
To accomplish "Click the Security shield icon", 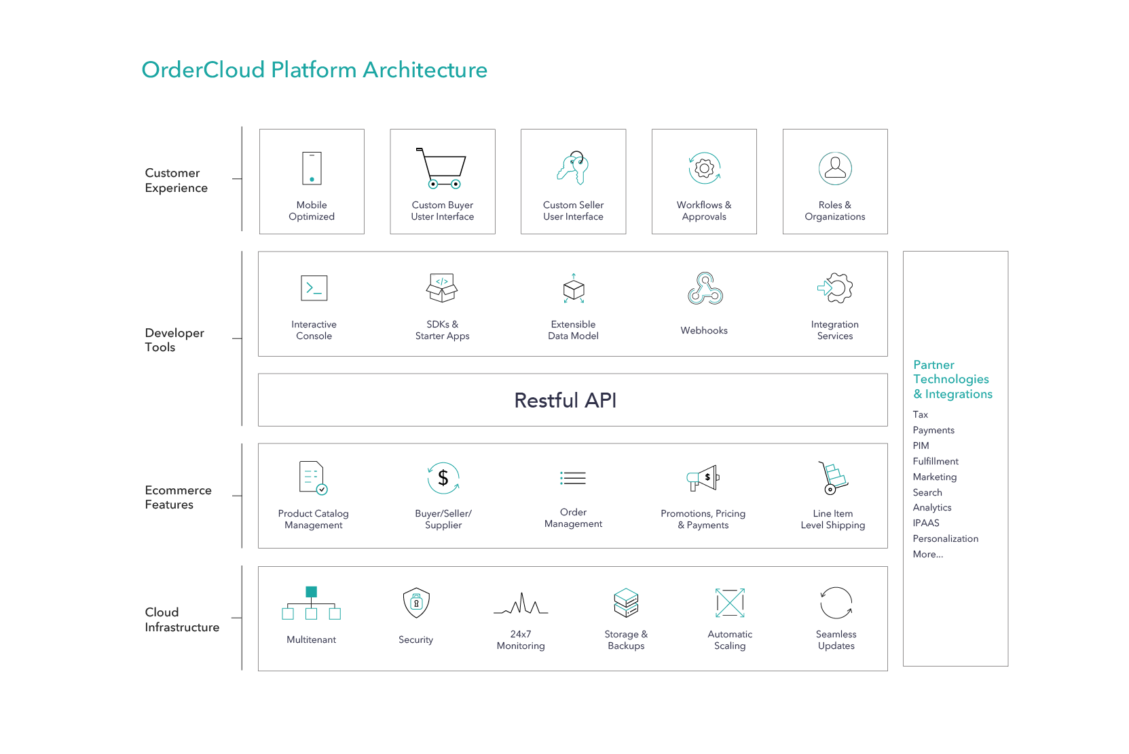I will click(x=416, y=603).
